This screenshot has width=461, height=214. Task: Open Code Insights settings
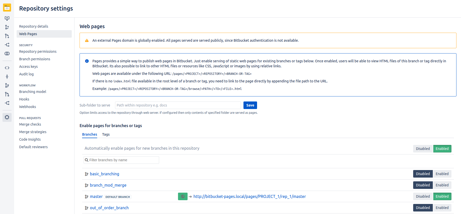[30, 139]
